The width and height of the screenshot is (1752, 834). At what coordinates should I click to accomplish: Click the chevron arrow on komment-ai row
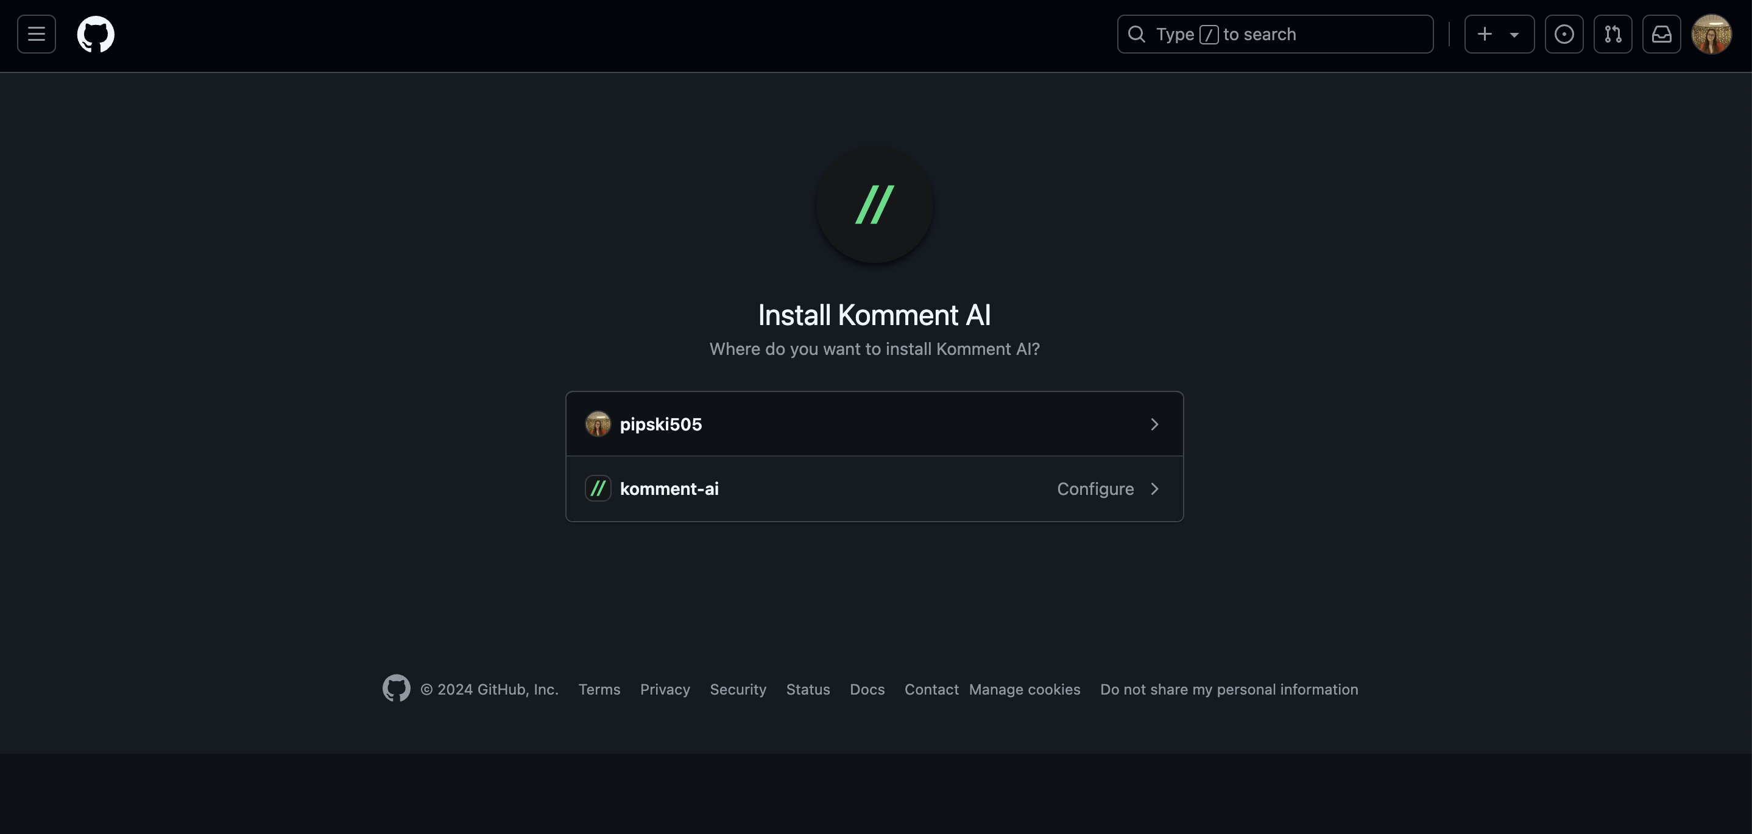(x=1154, y=488)
